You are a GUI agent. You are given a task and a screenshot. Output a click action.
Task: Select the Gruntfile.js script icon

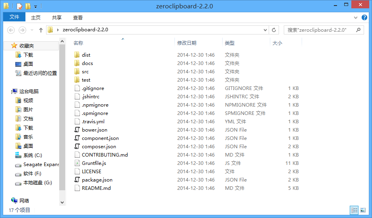77,163
